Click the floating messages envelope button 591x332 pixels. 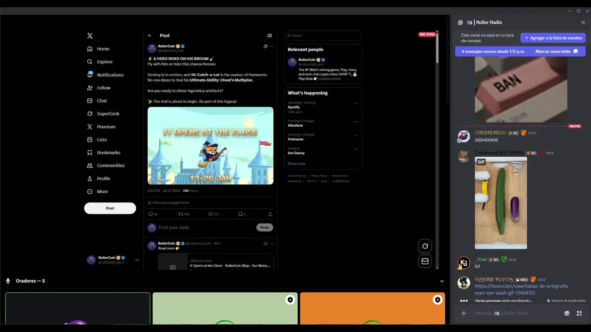[425, 261]
